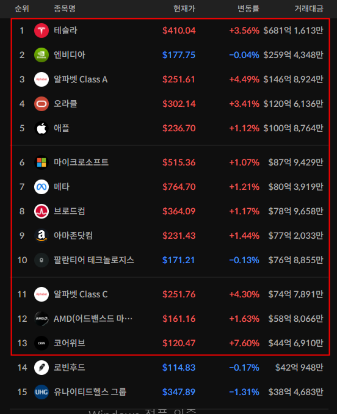Click the Alphabet Class C logo icon

(x=42, y=294)
